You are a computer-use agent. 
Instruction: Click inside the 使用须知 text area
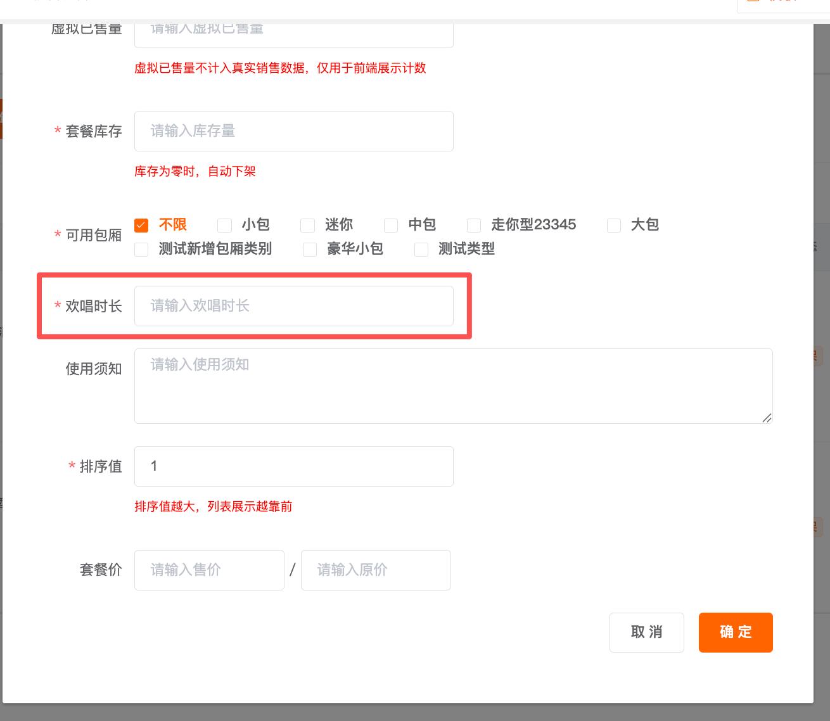click(452, 386)
